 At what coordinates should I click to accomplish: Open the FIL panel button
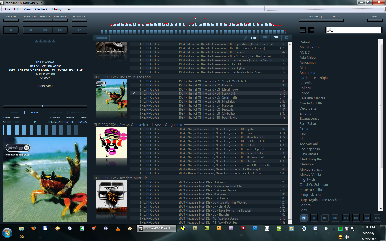point(325,218)
